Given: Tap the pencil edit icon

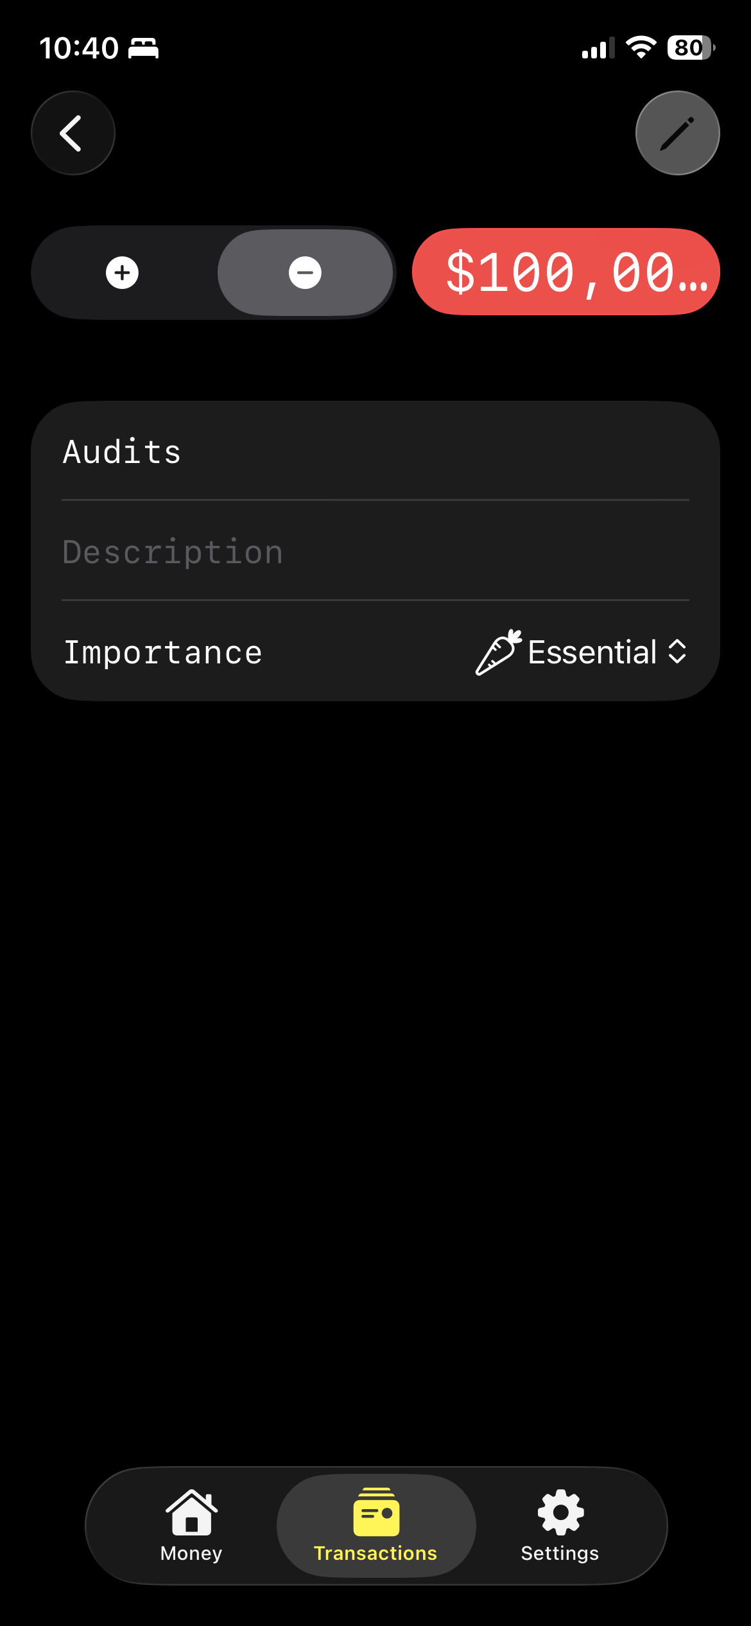Looking at the screenshot, I should click(677, 133).
